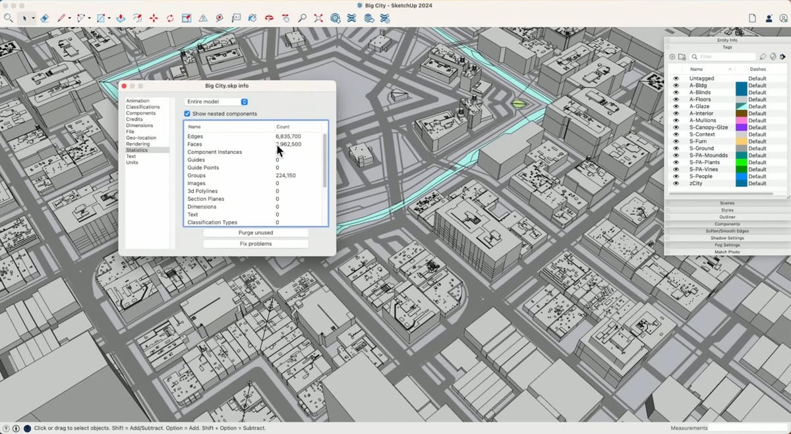Uncheck Show nested components checkbox
Image resolution: width=791 pixels, height=434 pixels.
(187, 114)
